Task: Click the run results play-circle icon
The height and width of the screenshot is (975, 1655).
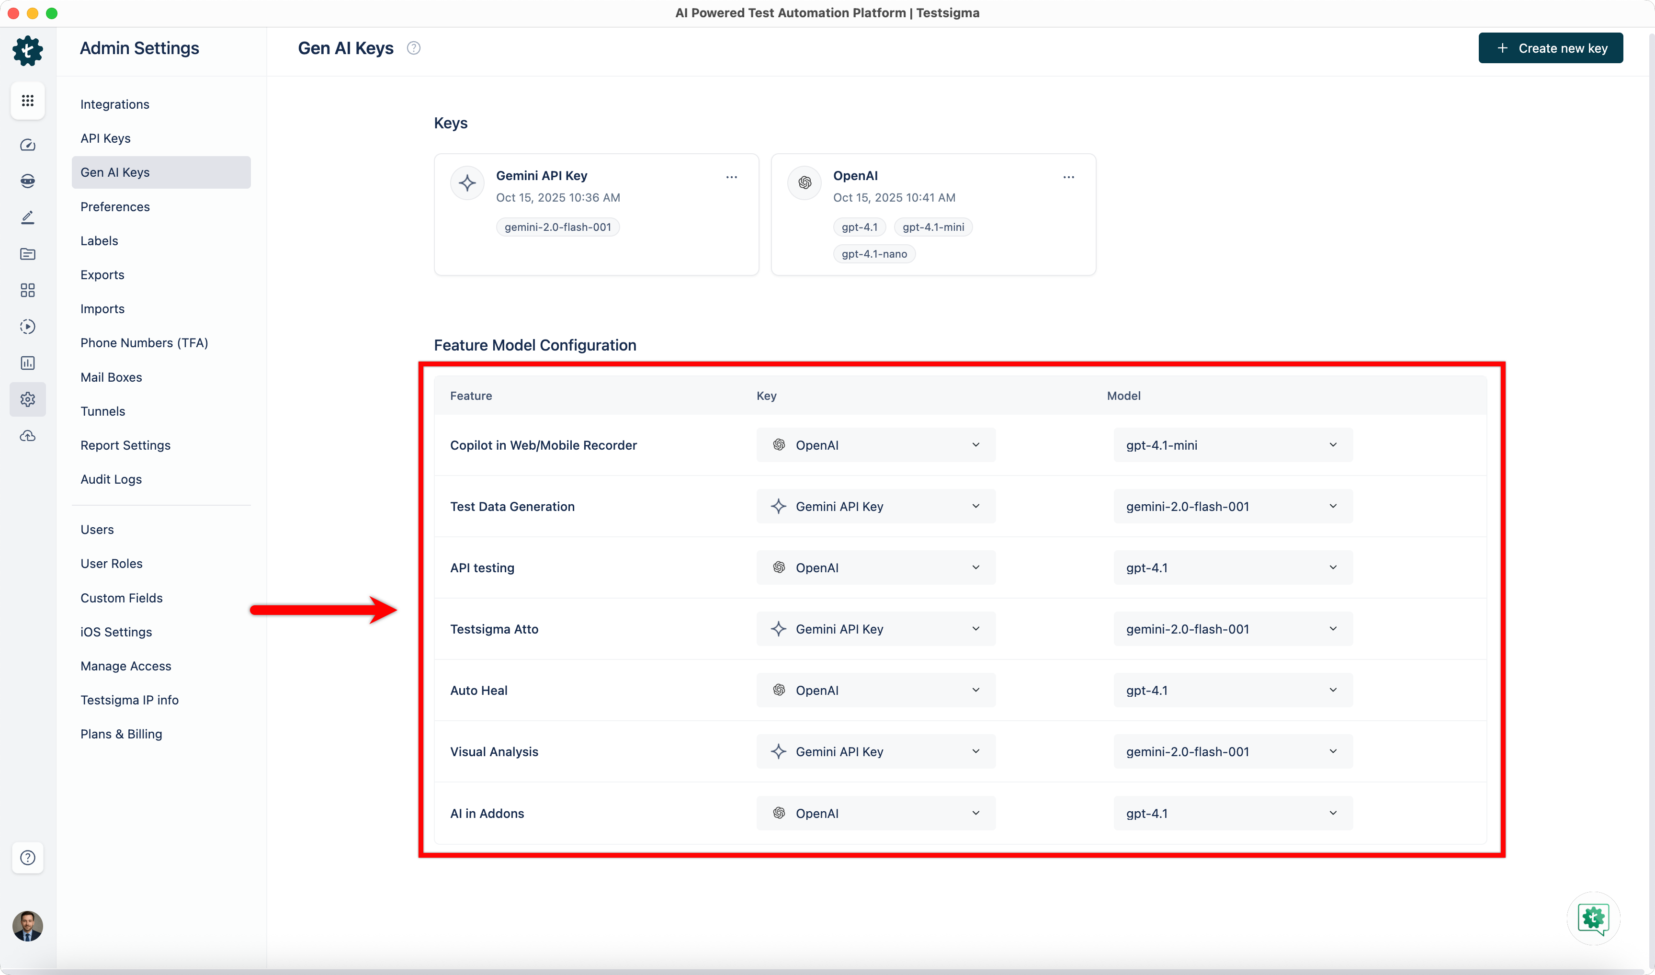Action: [x=28, y=327]
